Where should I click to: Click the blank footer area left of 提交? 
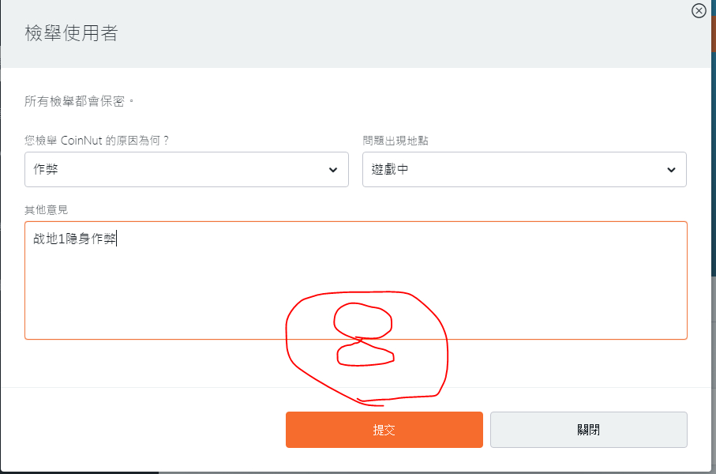point(142,430)
